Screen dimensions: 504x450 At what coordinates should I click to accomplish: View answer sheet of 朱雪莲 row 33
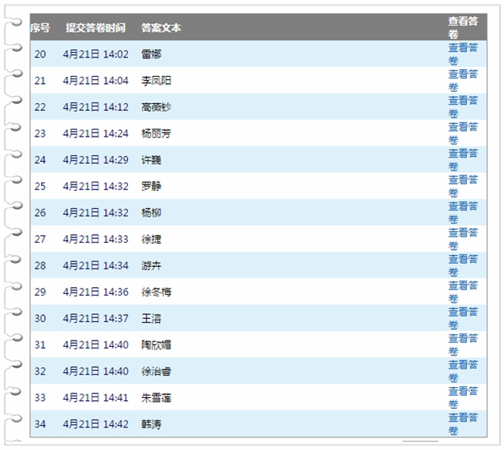pyautogui.click(x=463, y=397)
